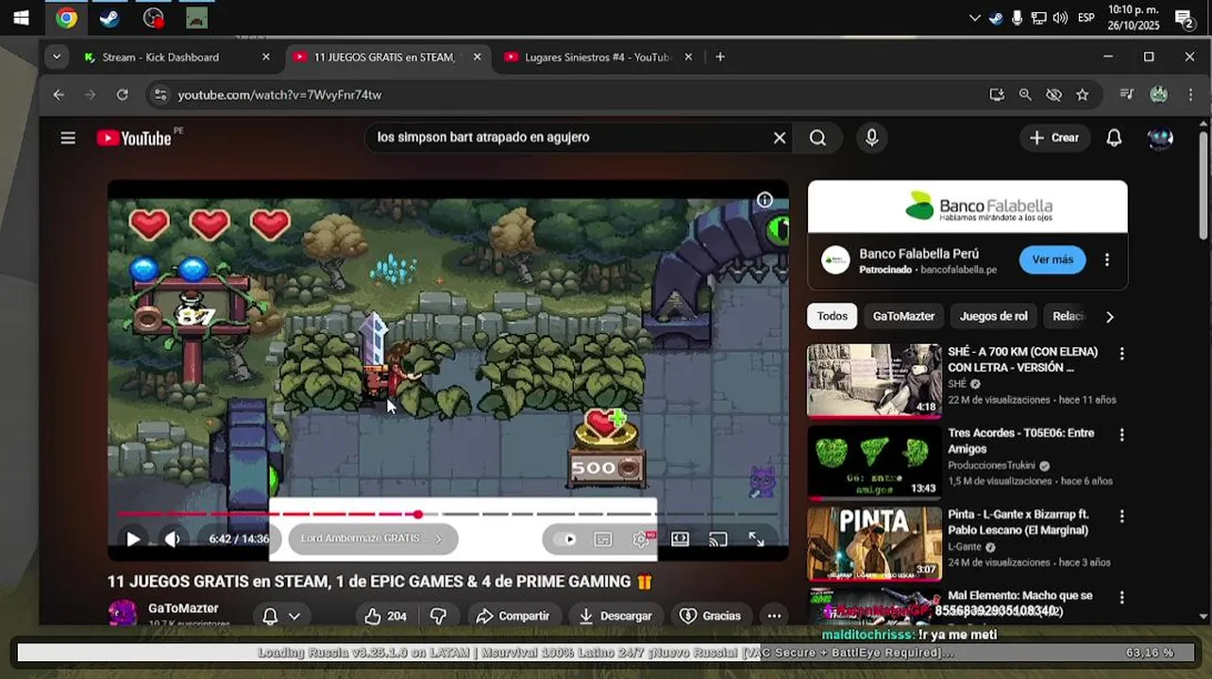Open Pinta L-Gante x Bizarrap title
The width and height of the screenshot is (1212, 679).
point(1018,522)
